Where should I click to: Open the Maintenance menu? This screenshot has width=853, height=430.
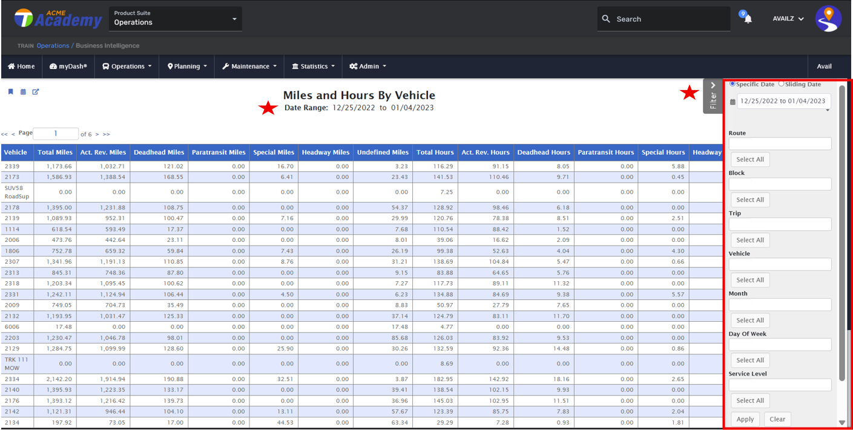tap(249, 67)
